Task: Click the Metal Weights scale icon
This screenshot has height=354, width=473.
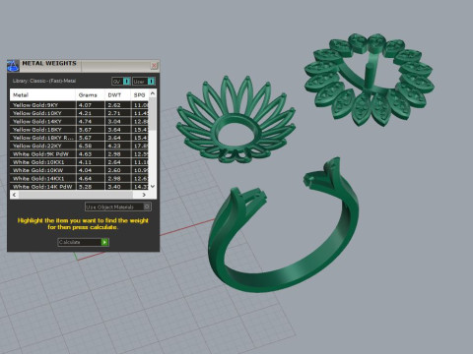Action: point(13,66)
